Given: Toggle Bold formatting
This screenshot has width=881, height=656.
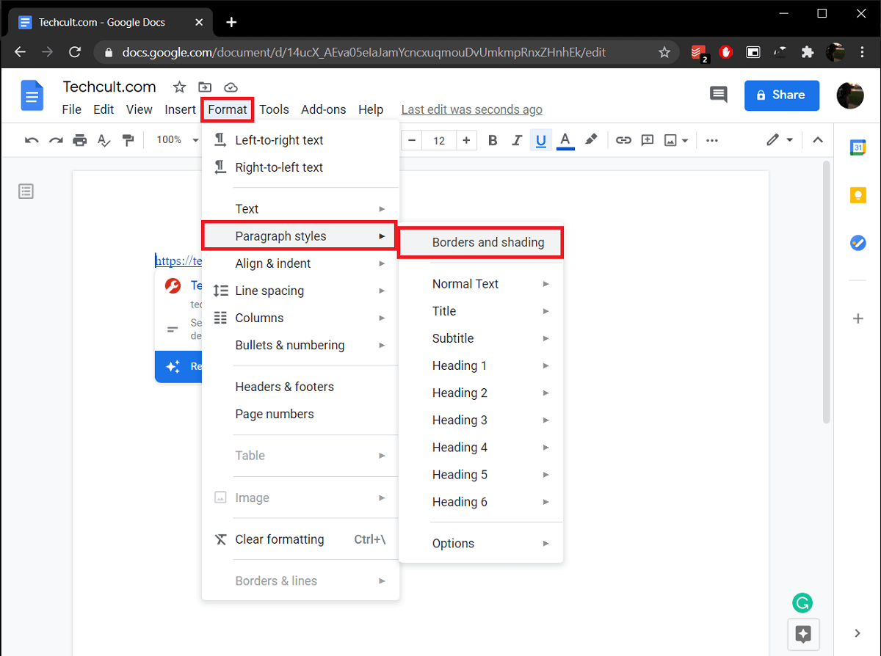Looking at the screenshot, I should point(493,140).
